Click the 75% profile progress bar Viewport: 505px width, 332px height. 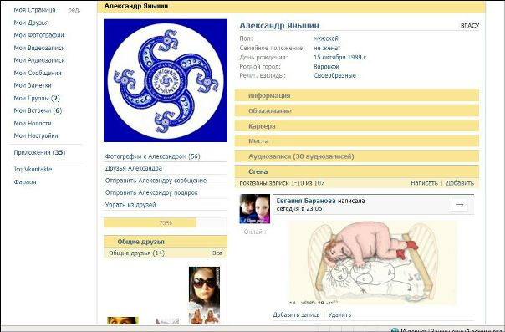166,222
